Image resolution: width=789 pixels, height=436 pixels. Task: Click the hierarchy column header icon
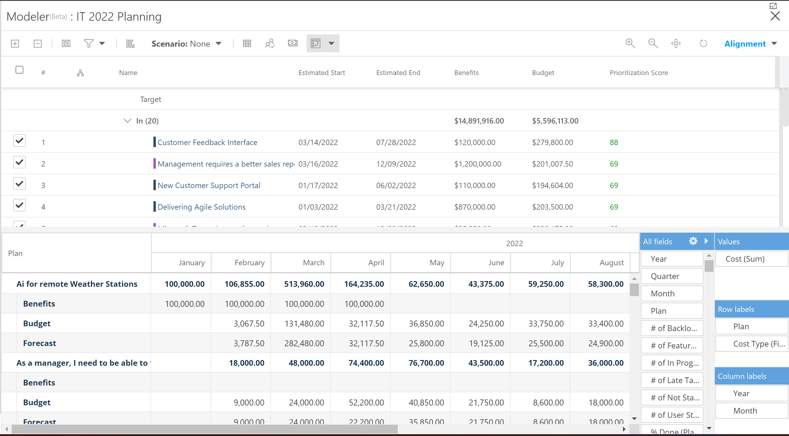point(80,73)
